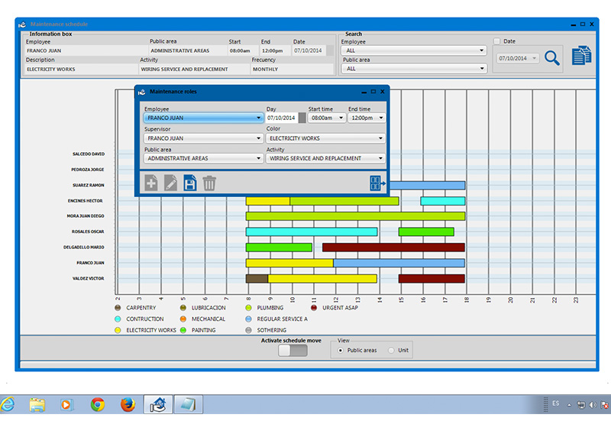Click the Day date field in dialog
The image size is (611, 421).
pyautogui.click(x=281, y=118)
